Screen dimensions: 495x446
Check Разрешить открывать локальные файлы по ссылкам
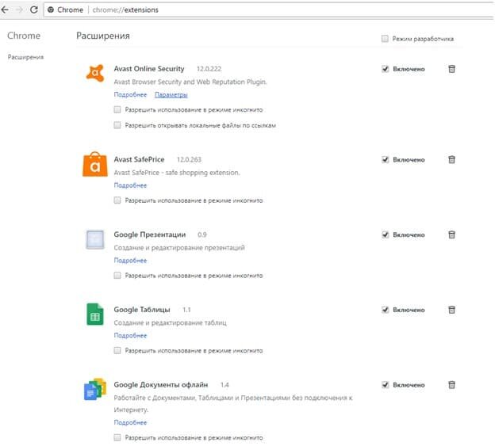[x=117, y=125]
